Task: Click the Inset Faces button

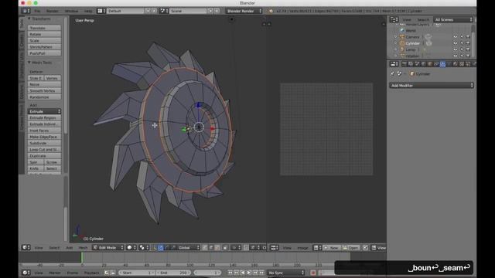Action: [x=44, y=131]
